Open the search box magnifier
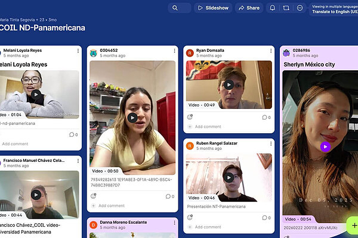 [175, 8]
